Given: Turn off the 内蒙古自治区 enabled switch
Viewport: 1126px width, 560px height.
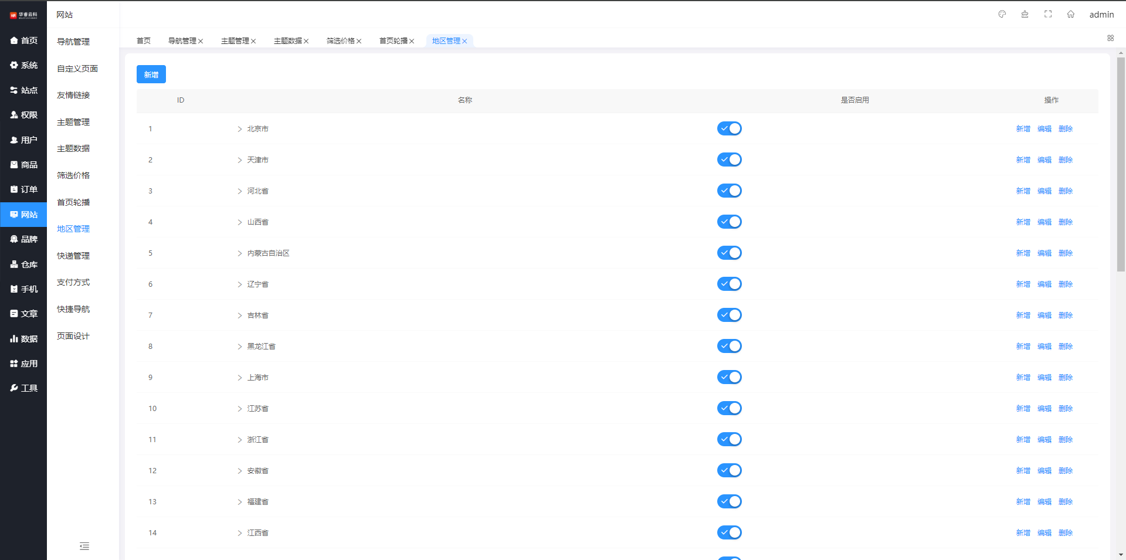Looking at the screenshot, I should pyautogui.click(x=729, y=253).
